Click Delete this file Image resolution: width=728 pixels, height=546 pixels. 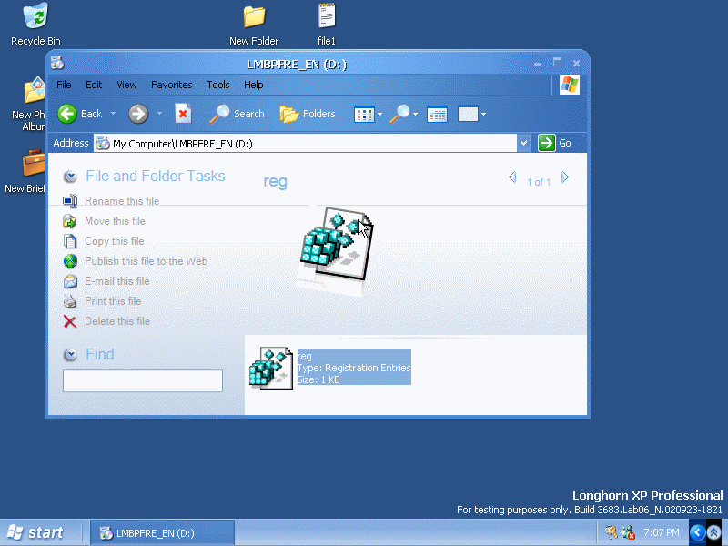pyautogui.click(x=117, y=321)
